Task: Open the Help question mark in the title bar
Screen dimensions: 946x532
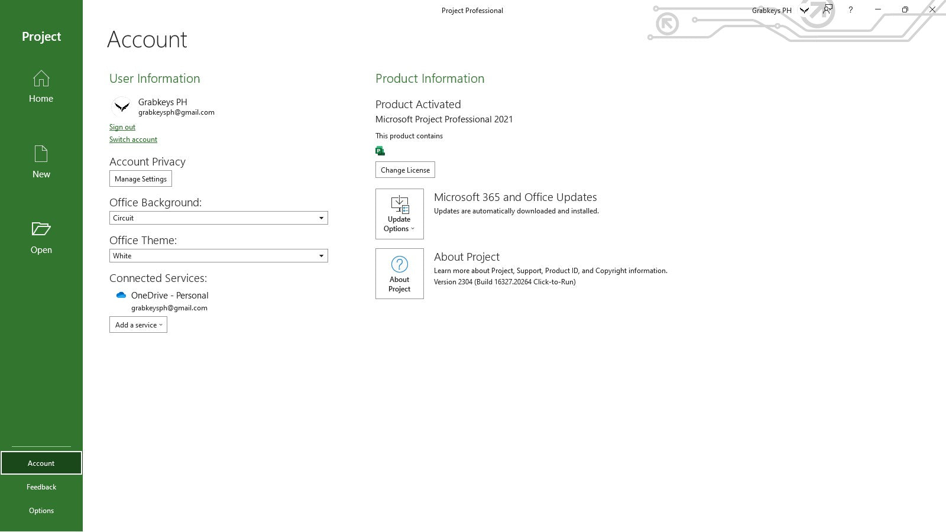Action: pyautogui.click(x=850, y=9)
